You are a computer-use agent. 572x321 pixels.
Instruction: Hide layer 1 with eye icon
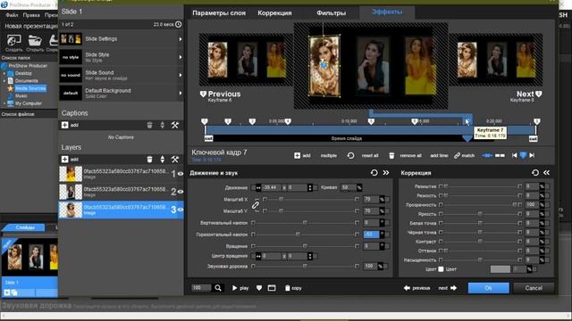coord(181,174)
